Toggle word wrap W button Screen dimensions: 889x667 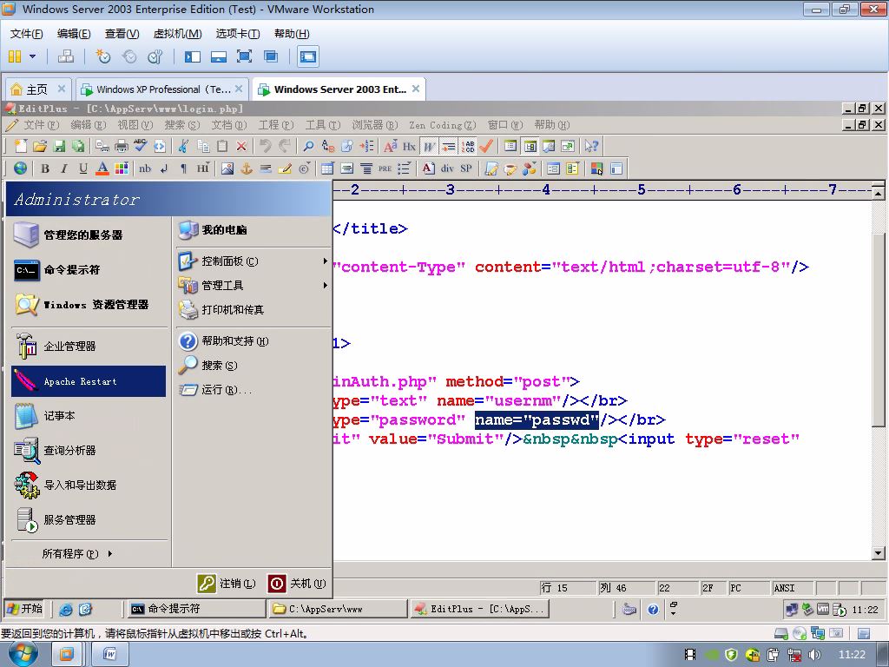point(429,146)
